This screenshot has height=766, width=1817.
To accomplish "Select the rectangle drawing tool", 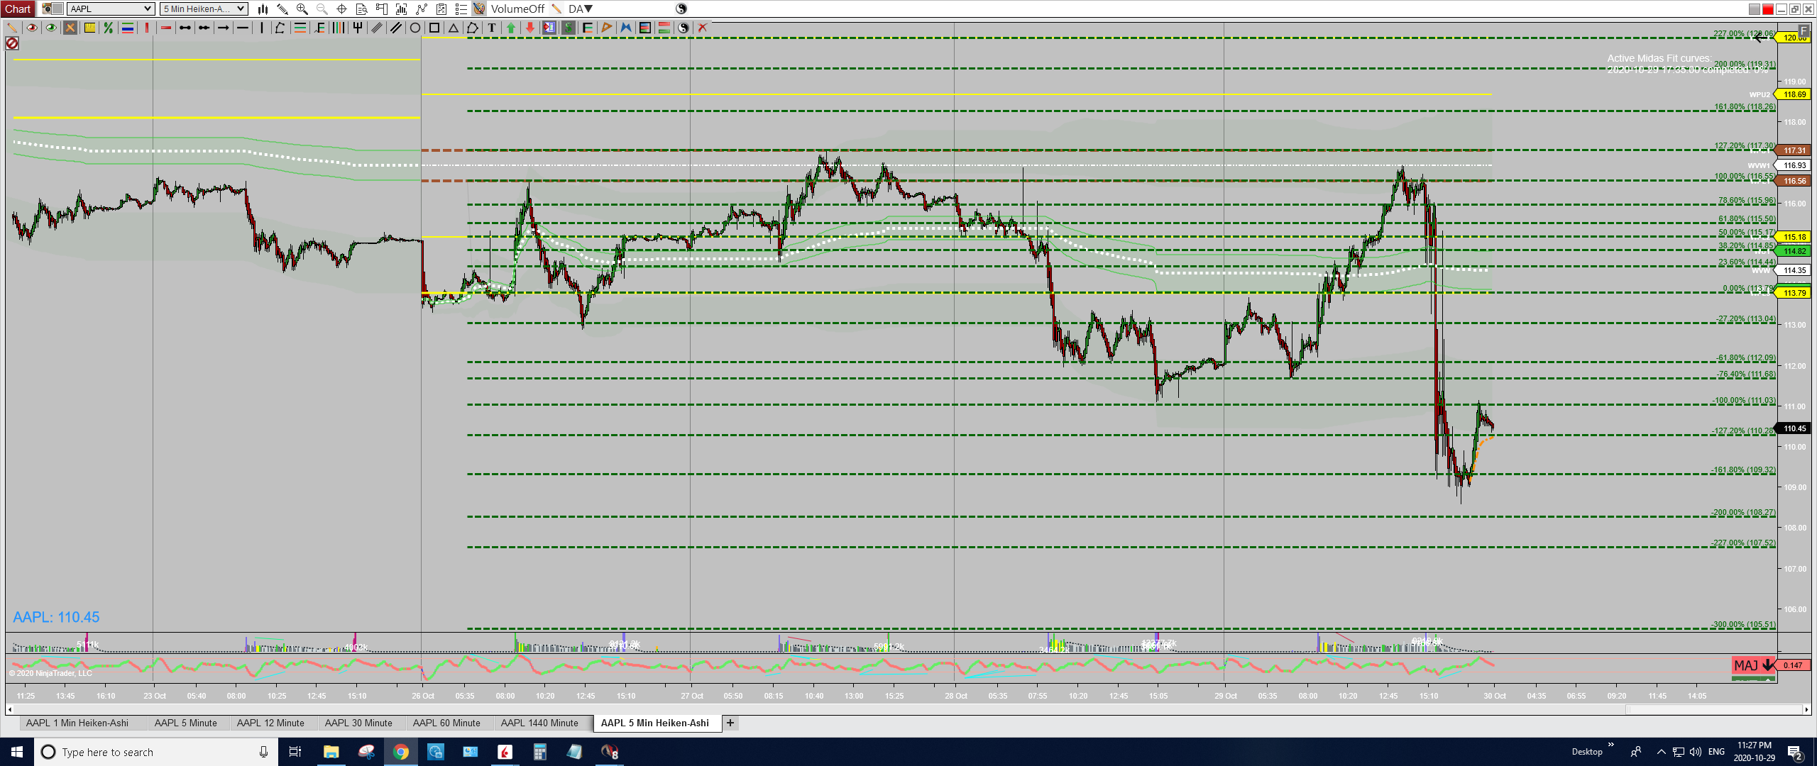I will (434, 28).
